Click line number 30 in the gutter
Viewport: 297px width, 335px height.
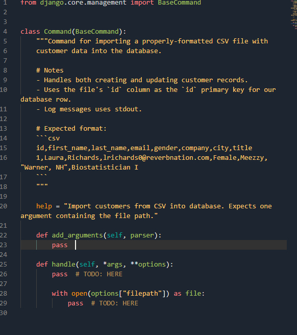coord(4,313)
